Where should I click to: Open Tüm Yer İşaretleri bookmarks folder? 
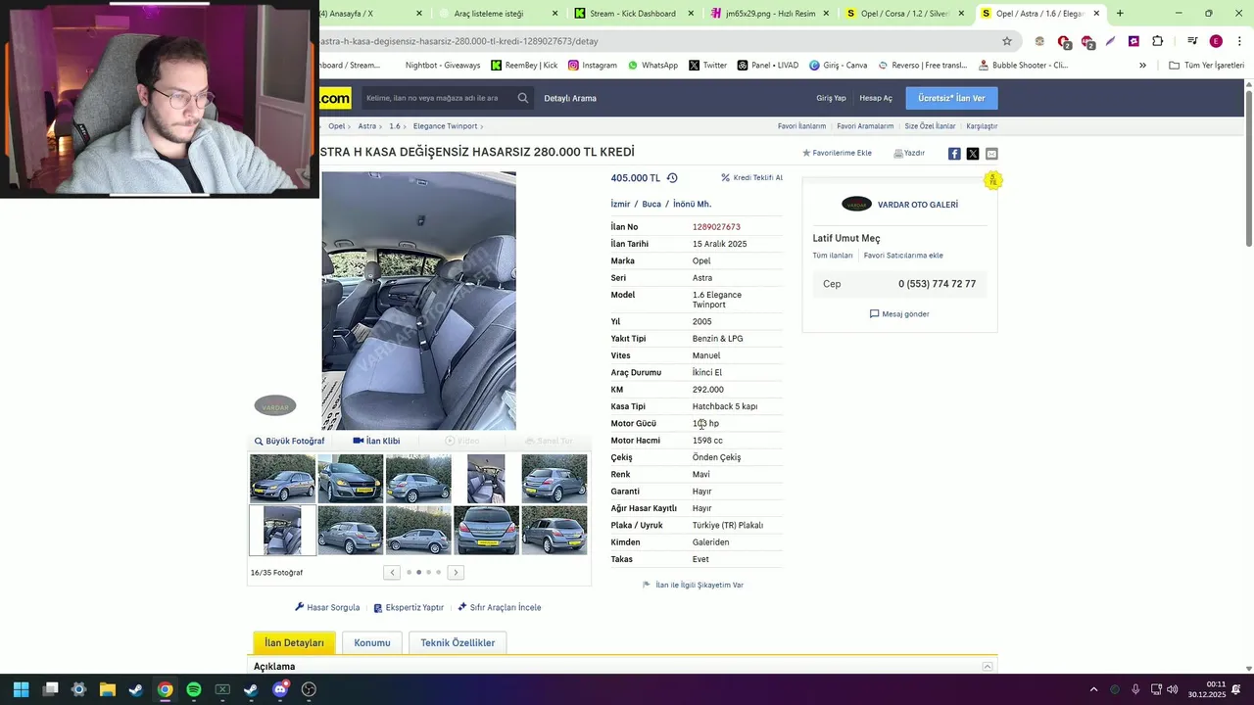[x=1206, y=66]
